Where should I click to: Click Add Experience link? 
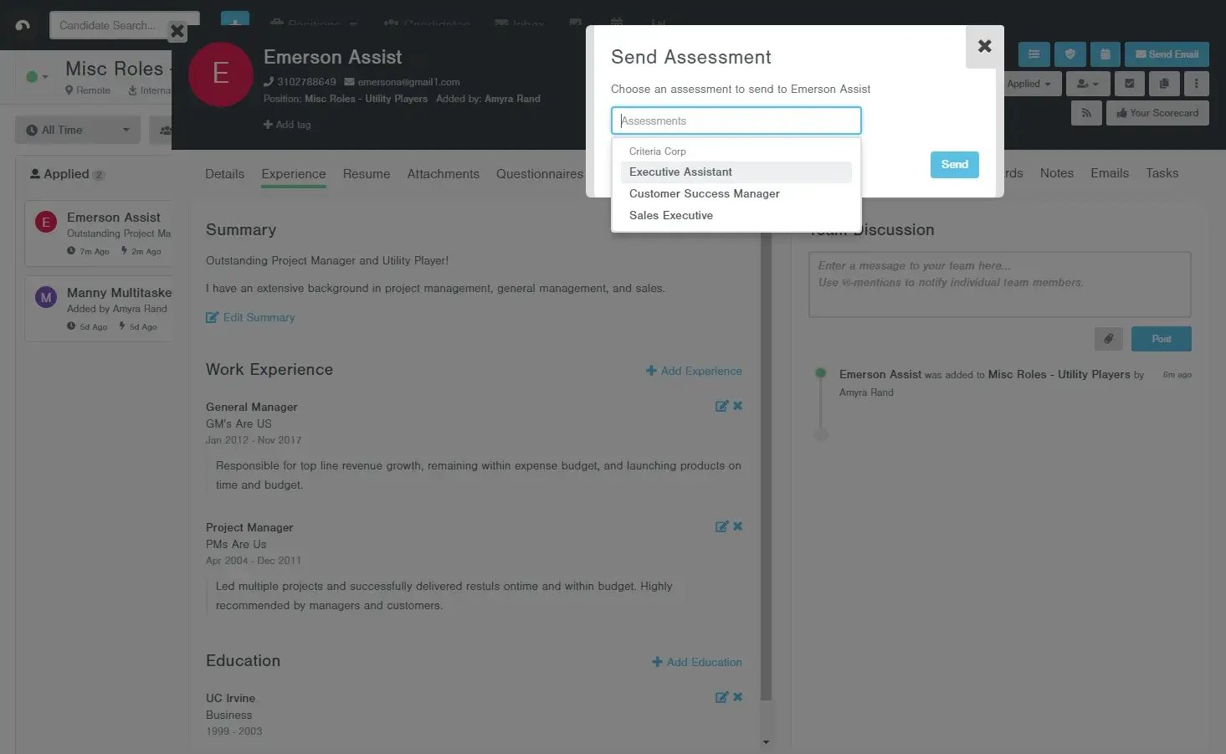694,371
